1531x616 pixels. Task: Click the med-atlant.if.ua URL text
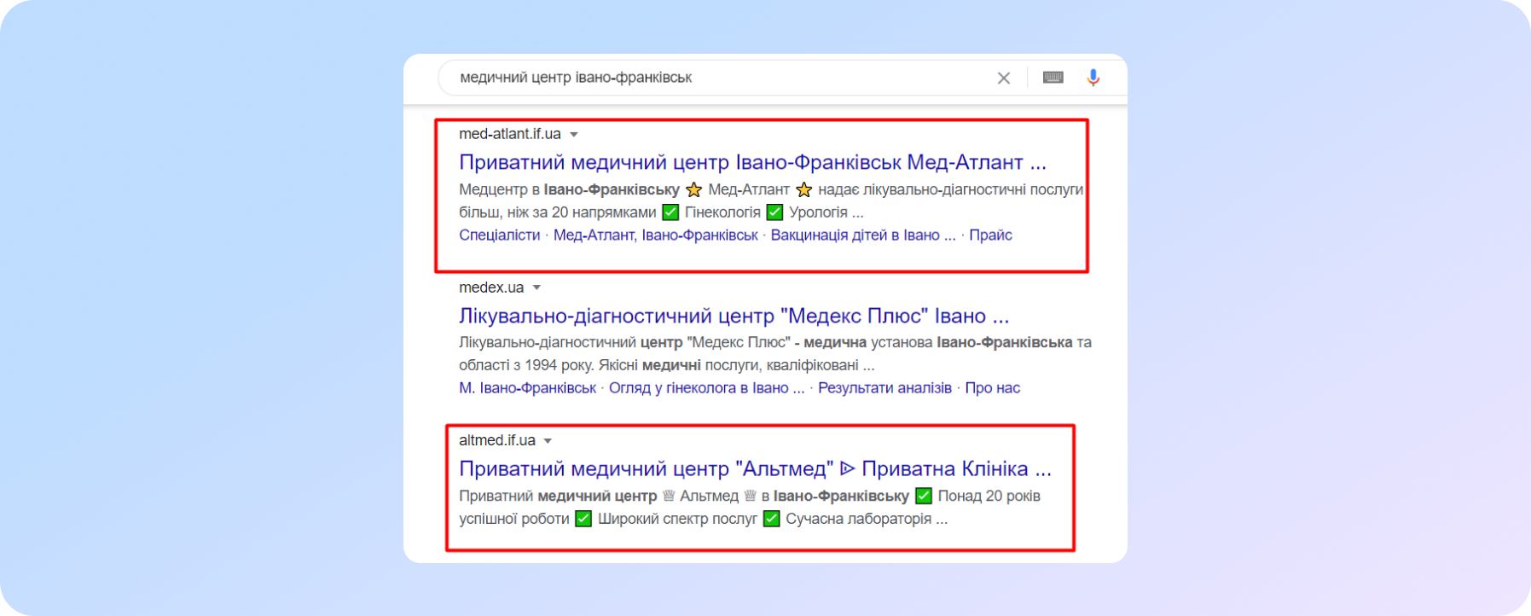(x=510, y=134)
